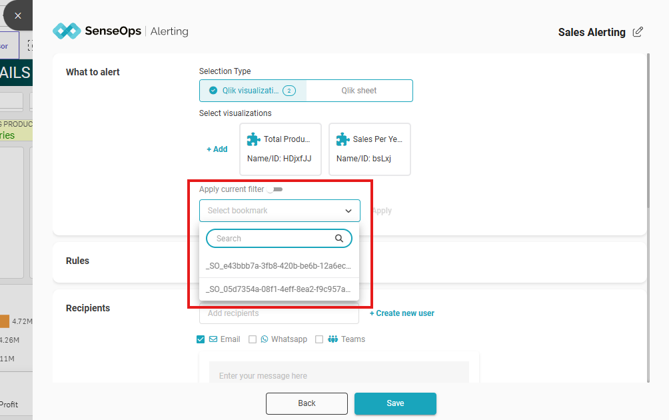Image resolution: width=669 pixels, height=420 pixels.
Task: Close the alerting panel with the X icon
Action: tap(18, 16)
